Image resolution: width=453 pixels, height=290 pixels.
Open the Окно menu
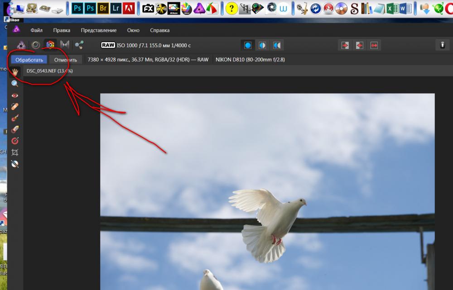click(133, 30)
